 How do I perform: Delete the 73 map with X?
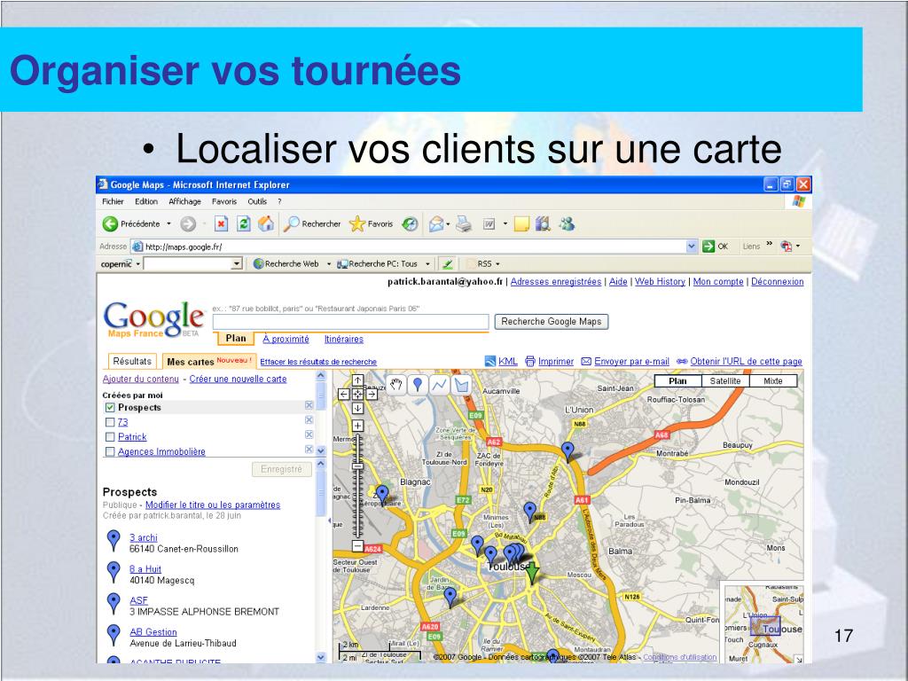(x=309, y=419)
